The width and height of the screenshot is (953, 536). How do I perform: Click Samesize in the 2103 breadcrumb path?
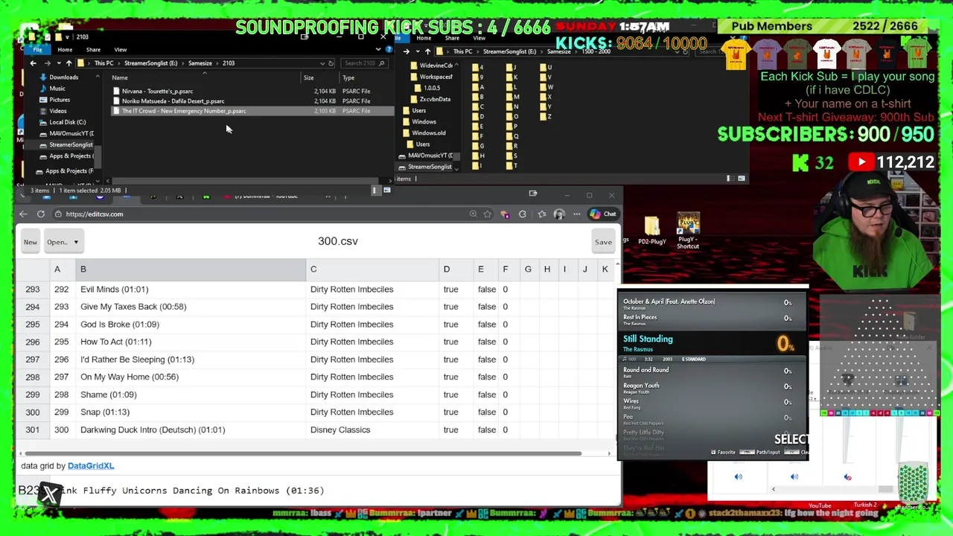200,63
